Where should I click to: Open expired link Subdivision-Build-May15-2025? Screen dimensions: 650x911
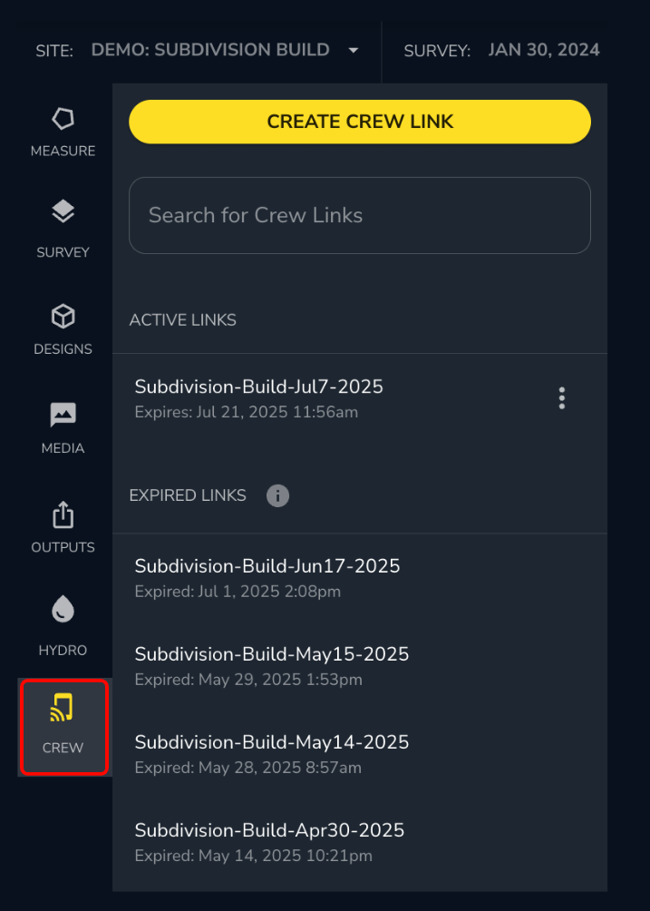point(272,654)
